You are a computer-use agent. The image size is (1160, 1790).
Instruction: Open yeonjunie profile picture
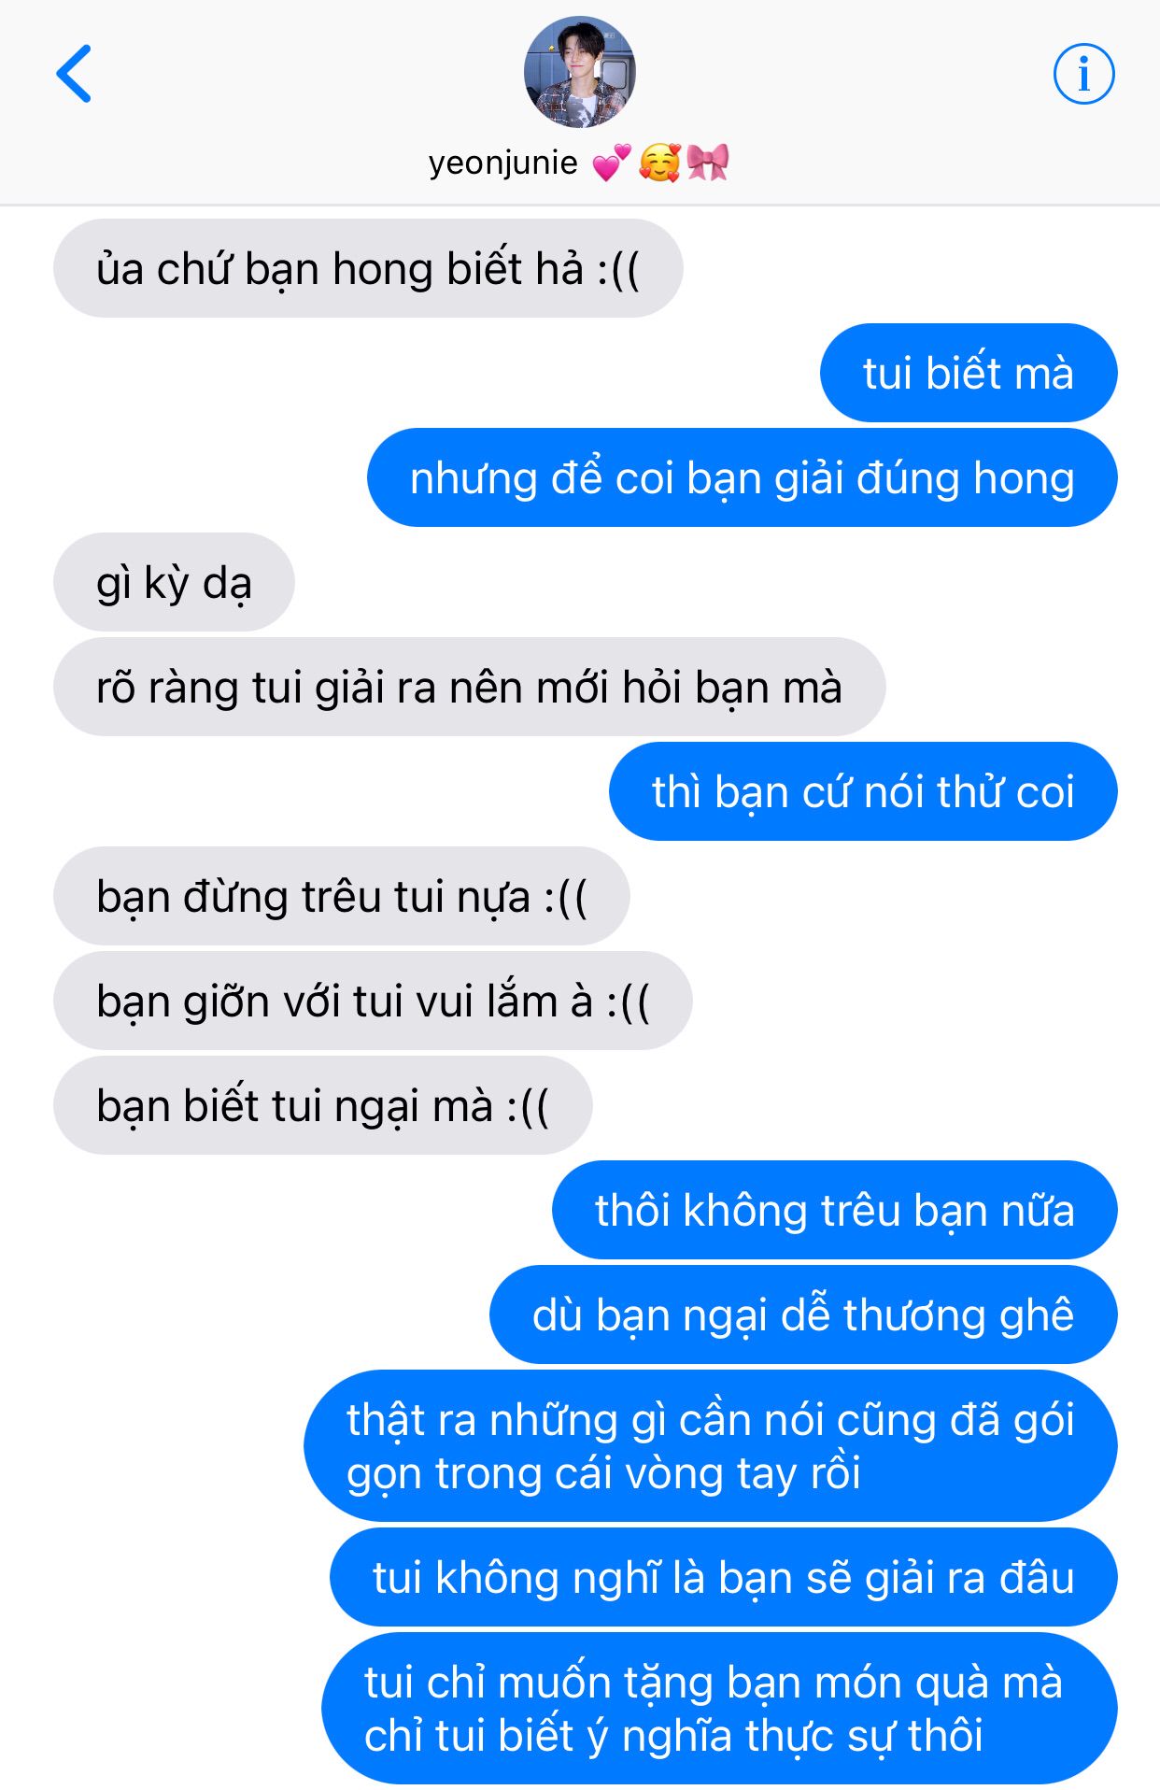tap(580, 72)
